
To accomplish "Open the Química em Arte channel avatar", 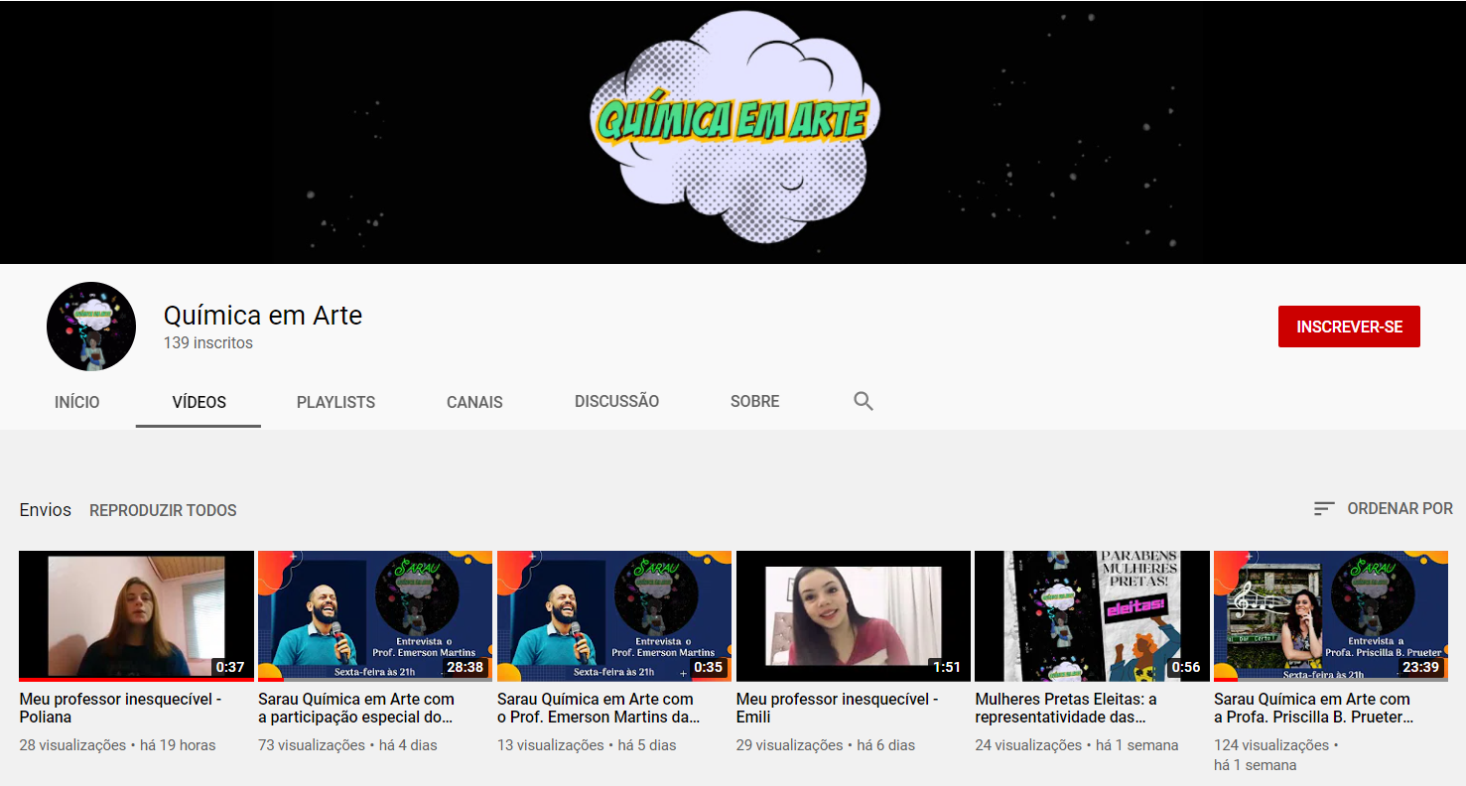I will [x=91, y=327].
